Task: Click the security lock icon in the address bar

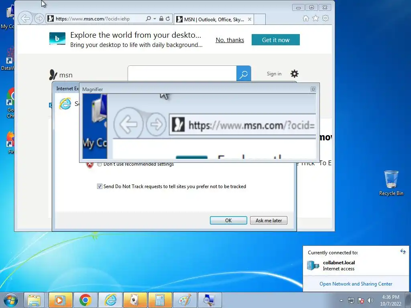Action: pos(161,18)
